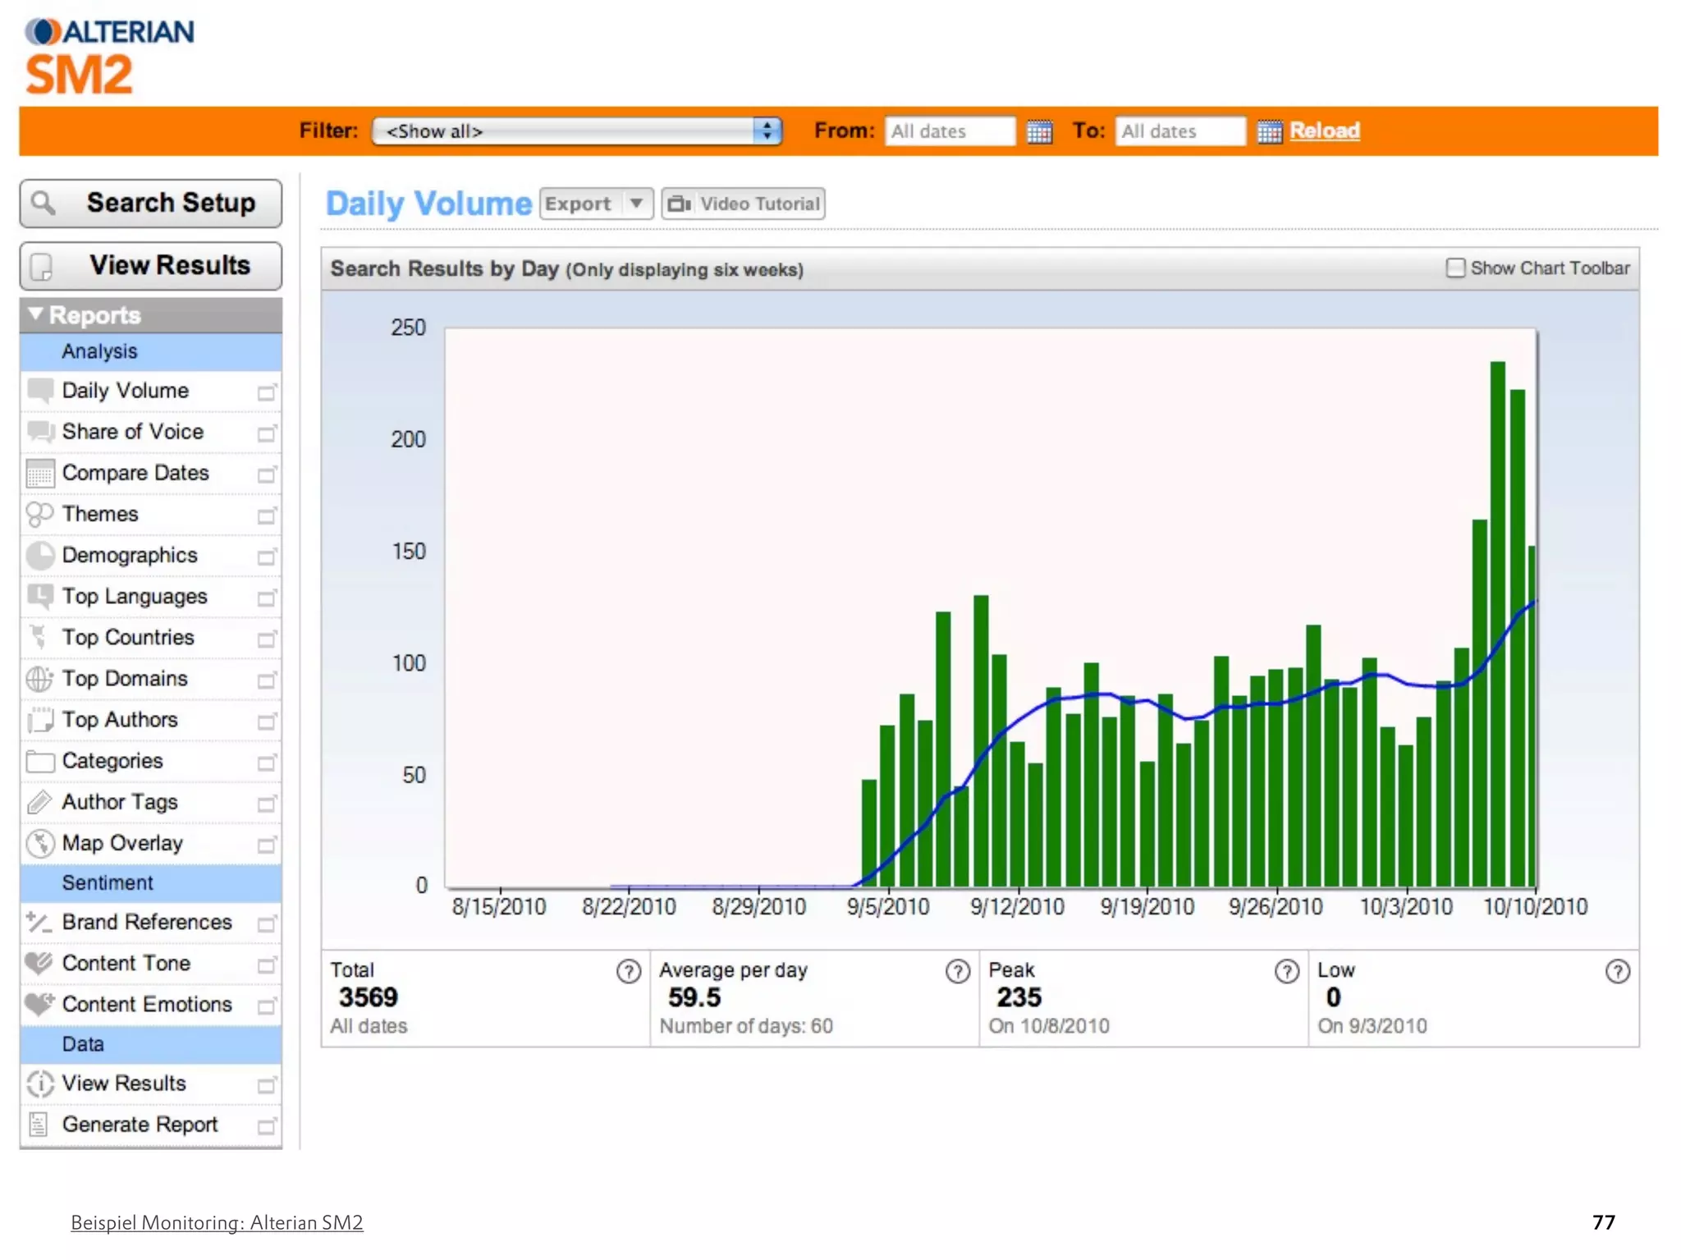Click the From date input field

(949, 131)
